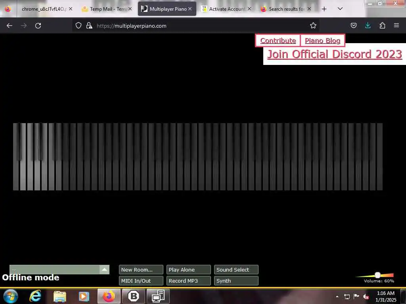Click the Play Alone button
Viewport: 406px width, 304px height.
click(x=188, y=270)
